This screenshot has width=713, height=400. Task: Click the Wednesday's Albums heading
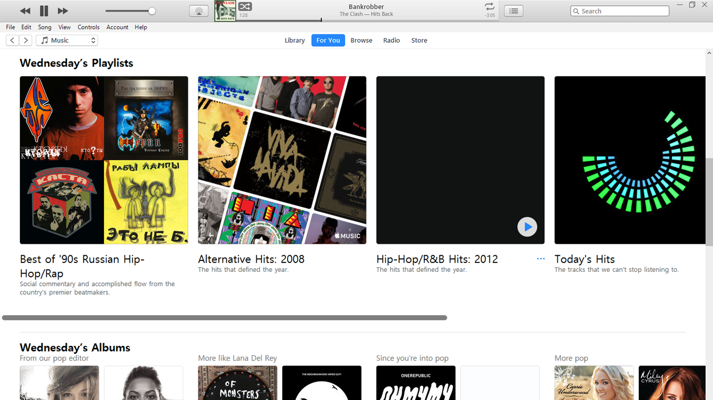[75, 347]
